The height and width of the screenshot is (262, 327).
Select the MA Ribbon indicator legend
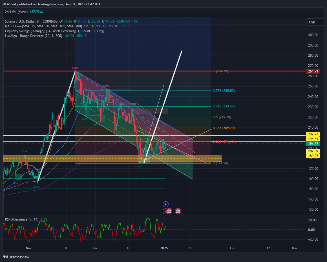(44, 26)
